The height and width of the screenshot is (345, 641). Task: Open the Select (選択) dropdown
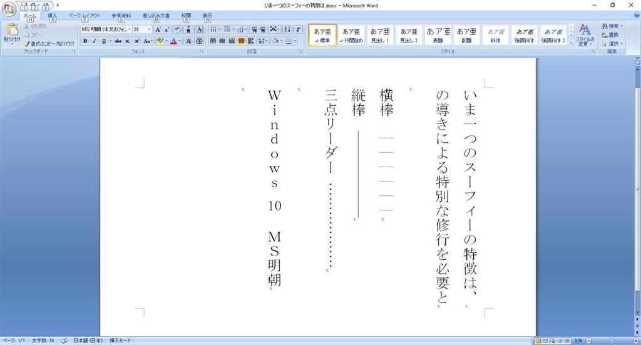(612, 44)
